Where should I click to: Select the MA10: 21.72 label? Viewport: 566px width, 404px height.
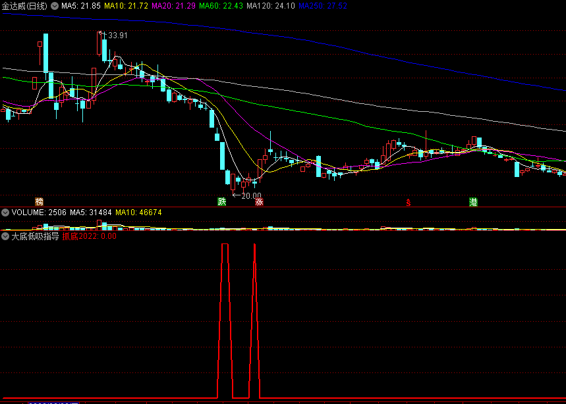[126, 6]
